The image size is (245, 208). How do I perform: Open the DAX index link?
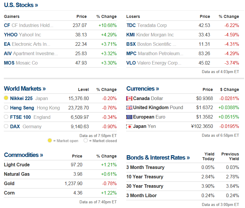click(x=15, y=126)
